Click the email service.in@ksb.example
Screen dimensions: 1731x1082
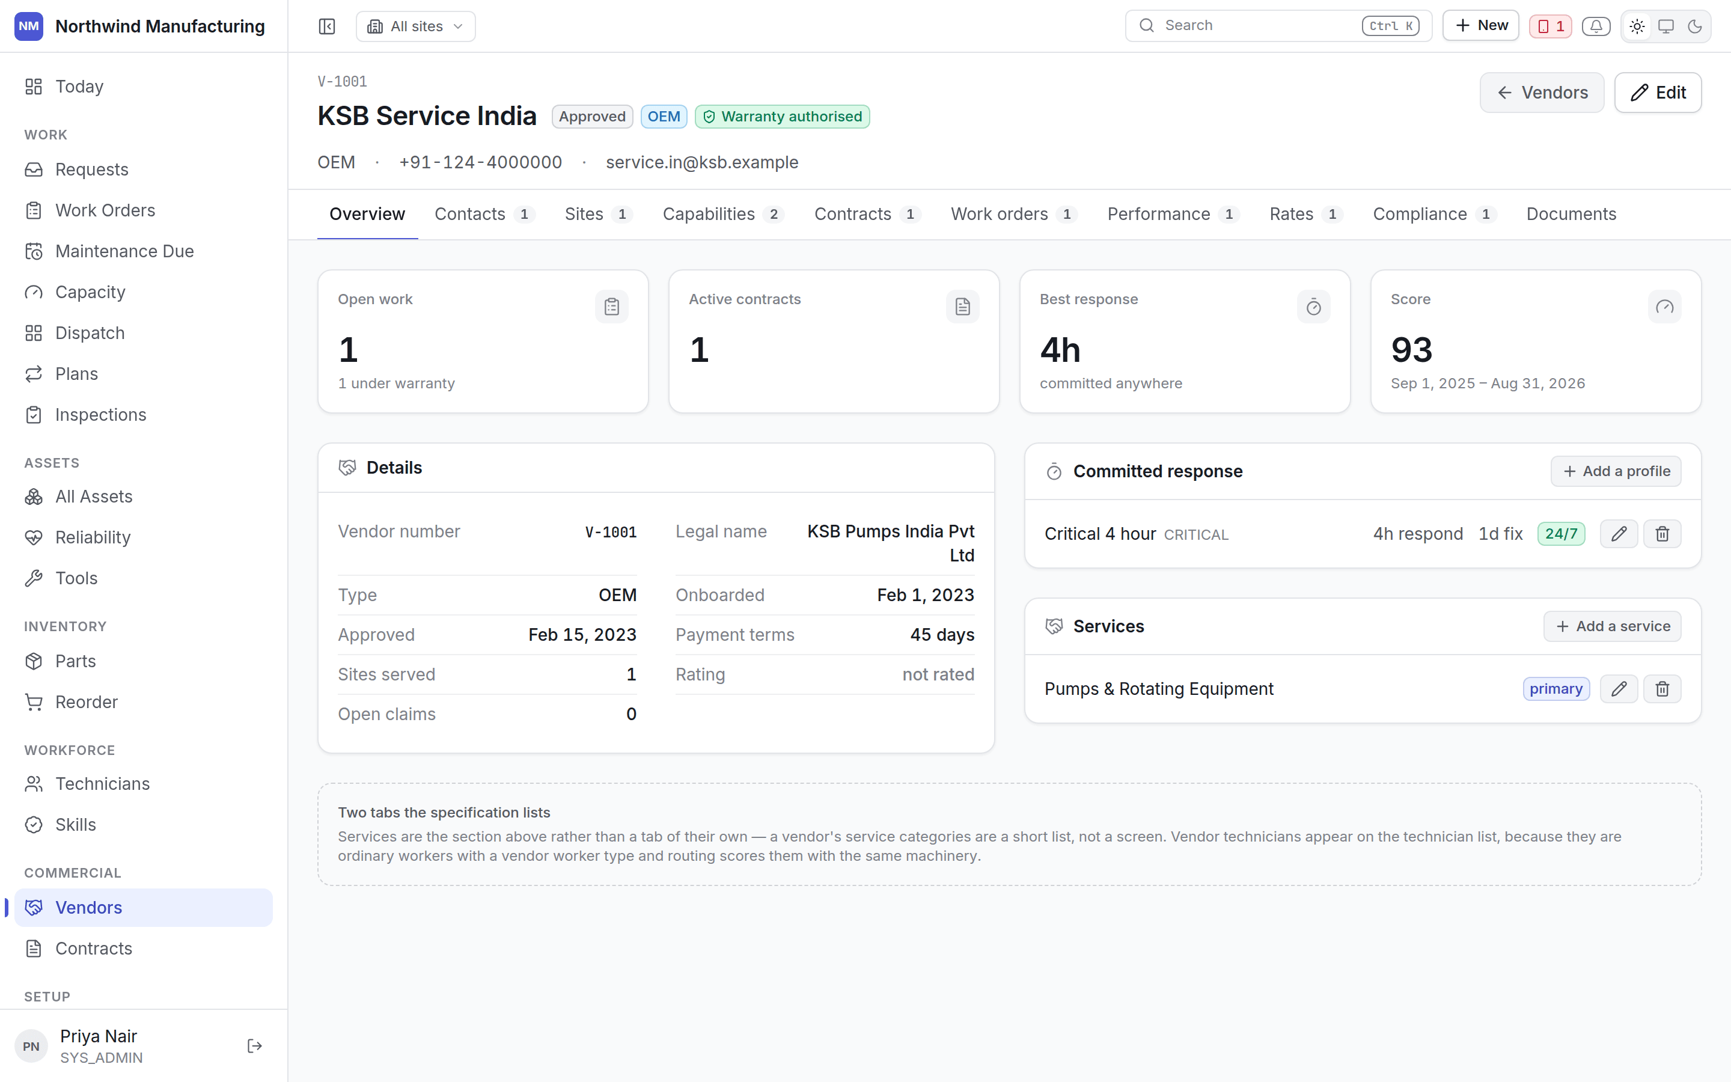click(701, 162)
